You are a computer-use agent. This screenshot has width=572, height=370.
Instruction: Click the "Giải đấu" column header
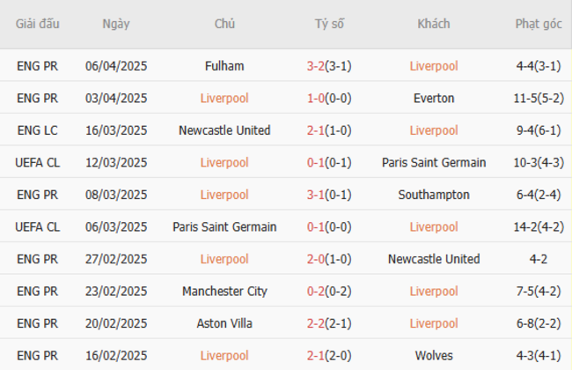click(38, 24)
